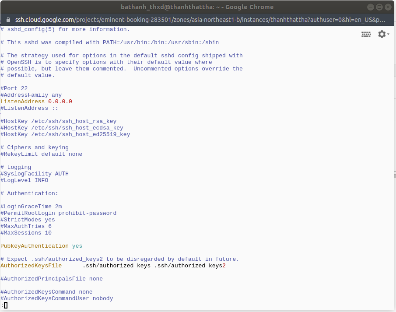Screen dimensions: 396x312
Task: Click the 'sshd_config(5) for more information' line
Action: click(65, 29)
